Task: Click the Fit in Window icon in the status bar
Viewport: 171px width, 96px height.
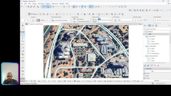Action: click(x=35, y=81)
